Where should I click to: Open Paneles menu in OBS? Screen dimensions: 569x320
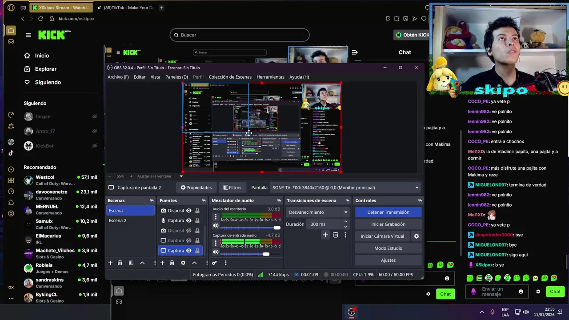pos(176,77)
